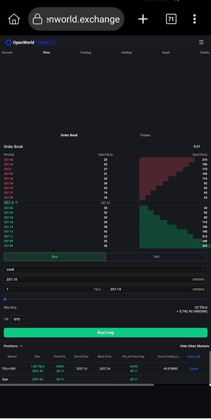The width and height of the screenshot is (211, 420).
Task: Click the ask price 257.31
Action: [8, 193]
